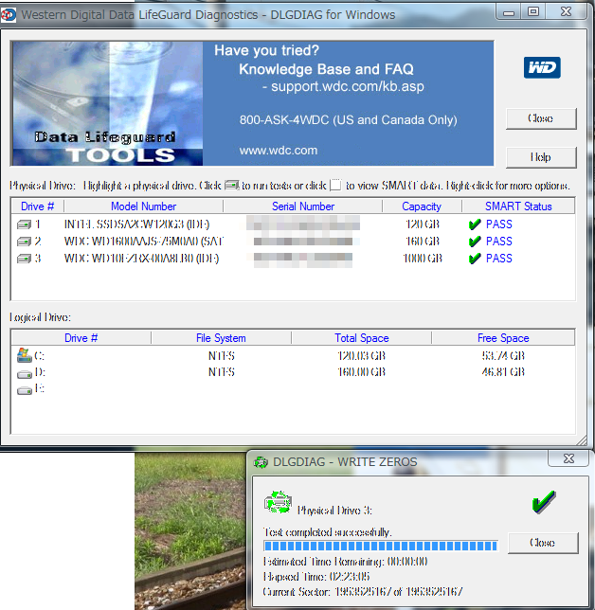Select model WDC WD1600AAJS-75M0A0 row

coord(144,242)
